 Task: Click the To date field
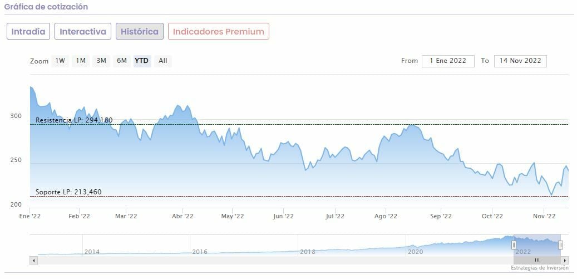pos(520,61)
